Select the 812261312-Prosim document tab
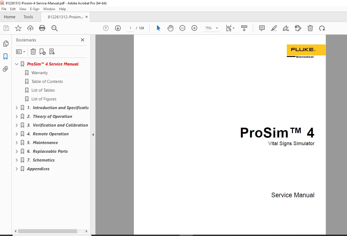 click(65, 17)
